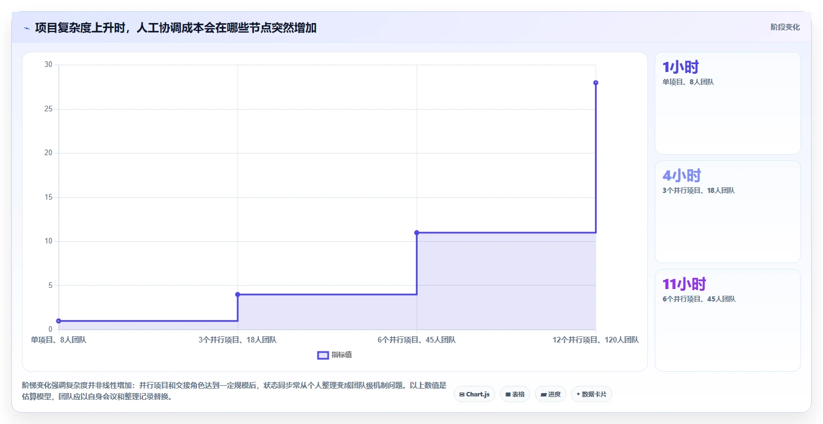Click card caption 单项目、8人团队

coord(688,82)
